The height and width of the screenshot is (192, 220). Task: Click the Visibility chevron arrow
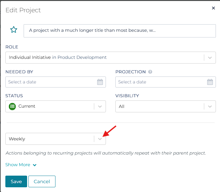coord(210,107)
